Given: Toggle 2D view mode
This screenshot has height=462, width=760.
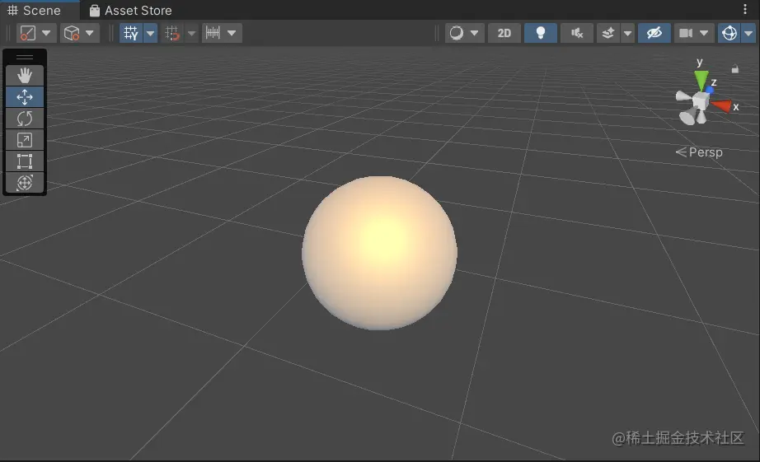Looking at the screenshot, I should (504, 33).
